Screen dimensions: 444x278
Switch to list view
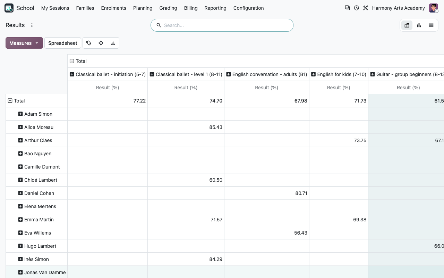point(431,25)
